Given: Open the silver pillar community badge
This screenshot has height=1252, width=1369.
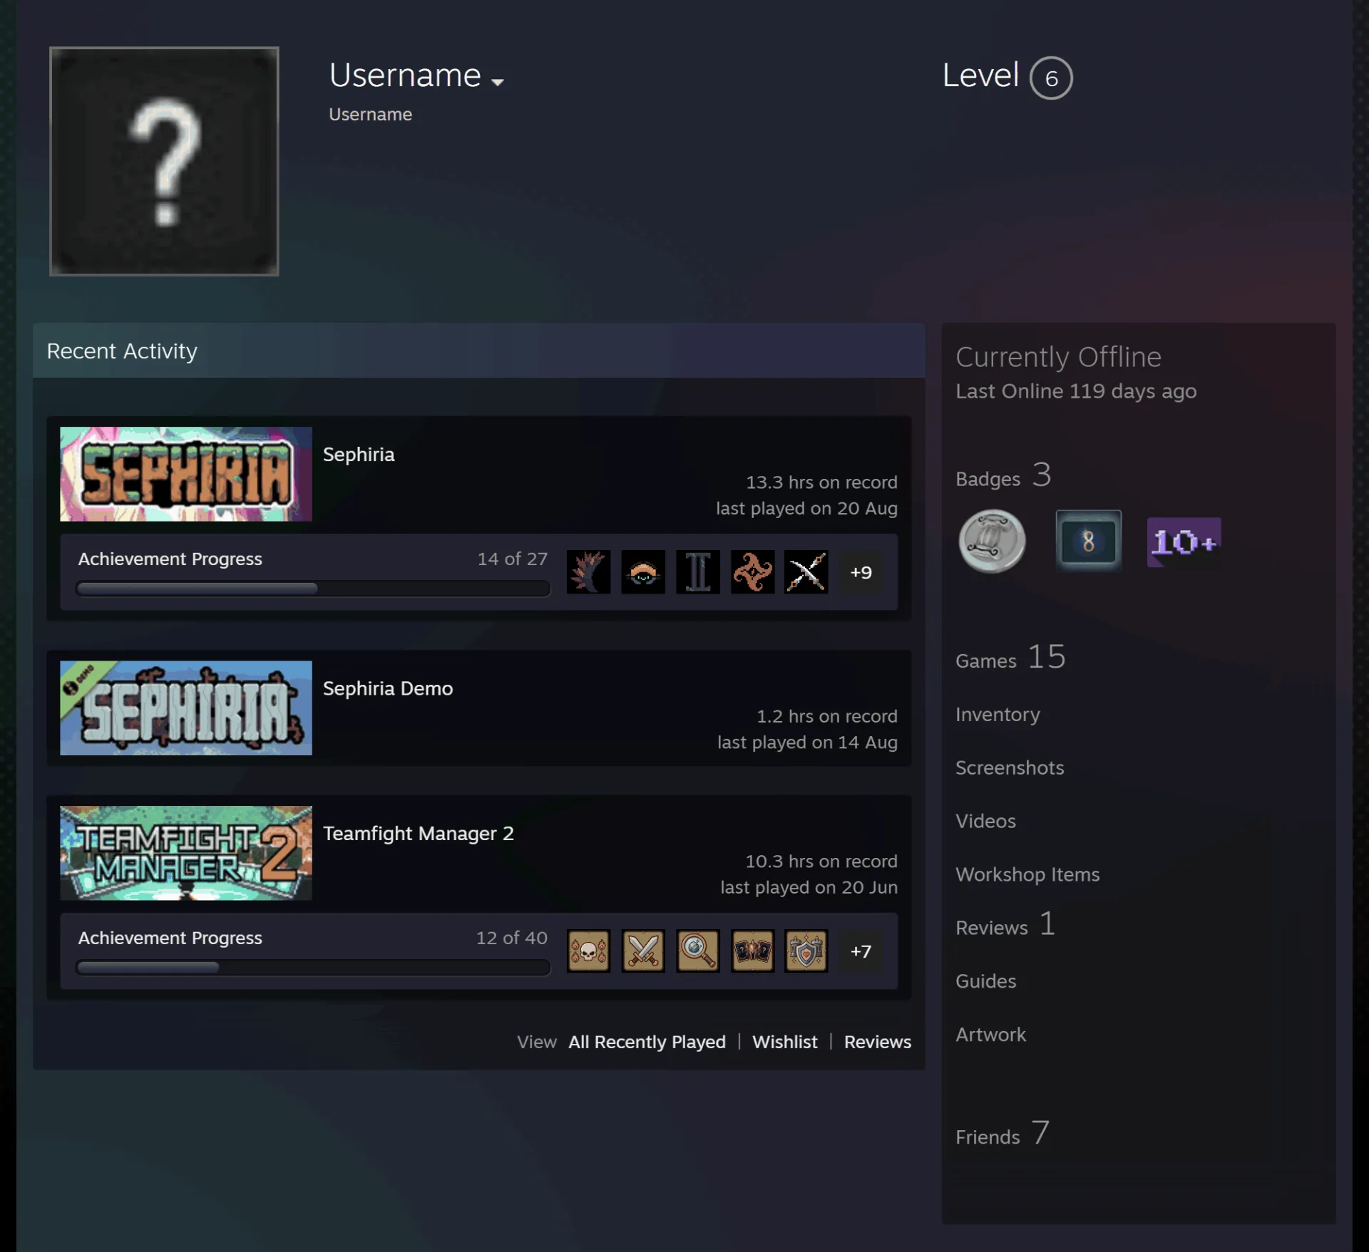Looking at the screenshot, I should (x=992, y=542).
